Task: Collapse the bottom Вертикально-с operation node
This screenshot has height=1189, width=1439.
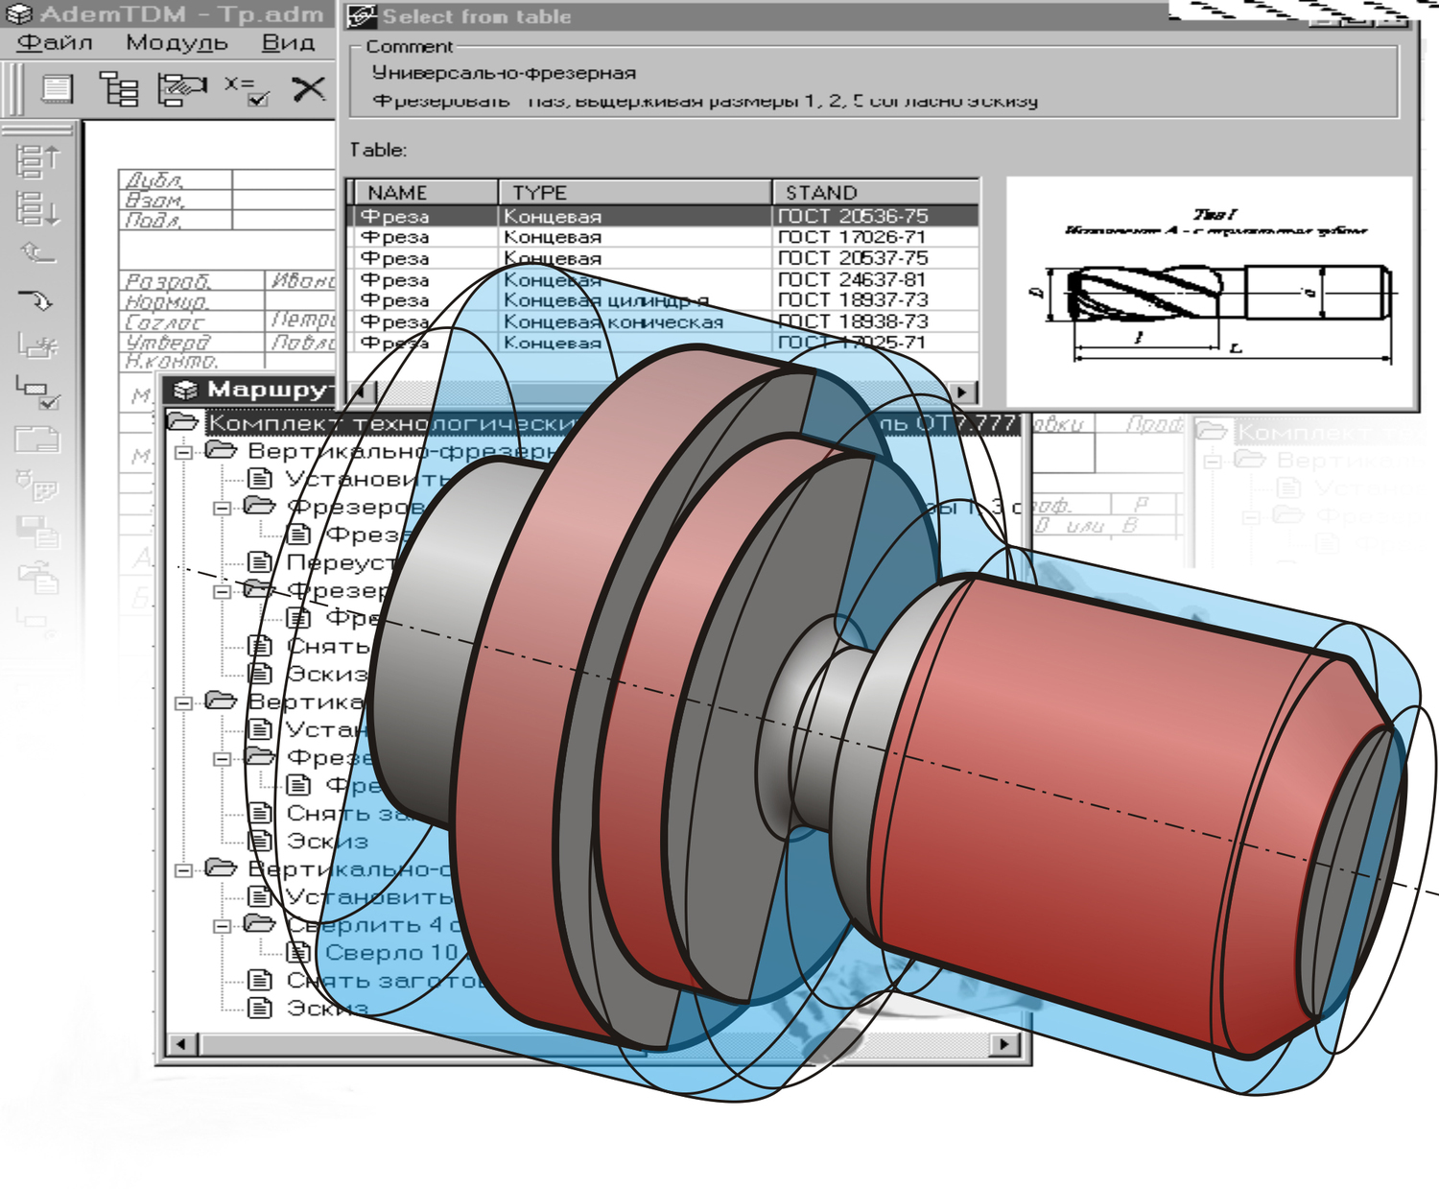Action: 183,870
